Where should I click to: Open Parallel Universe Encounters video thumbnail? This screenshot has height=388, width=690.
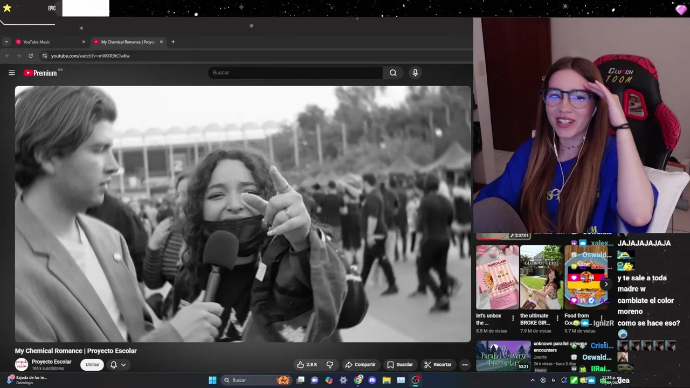[x=503, y=356]
